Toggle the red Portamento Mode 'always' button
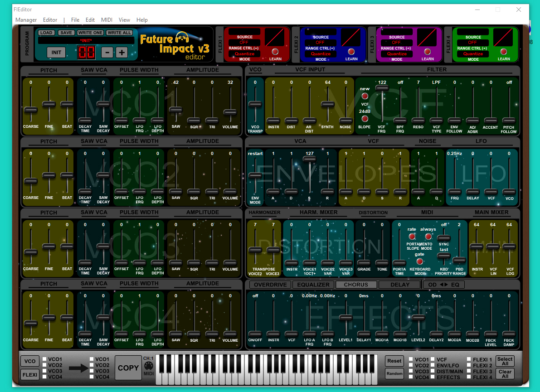 [x=428, y=237]
